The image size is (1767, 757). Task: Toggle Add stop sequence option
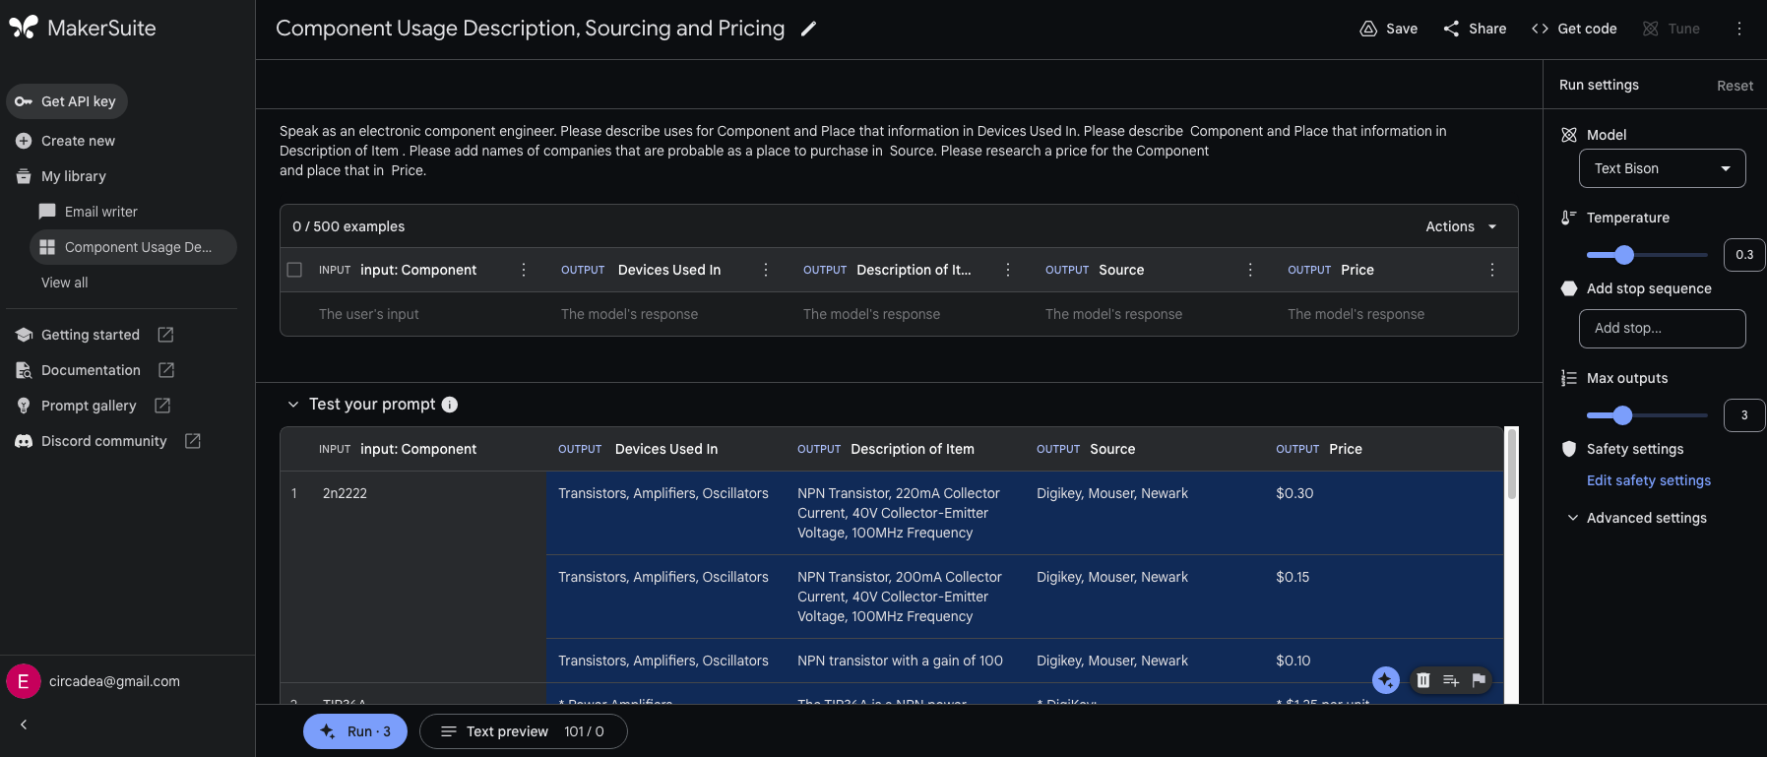point(1569,288)
